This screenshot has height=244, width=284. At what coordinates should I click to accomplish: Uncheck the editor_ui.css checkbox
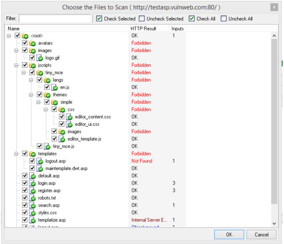tap(62, 124)
